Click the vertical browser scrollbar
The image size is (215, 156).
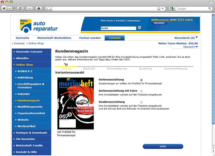coord(213,71)
